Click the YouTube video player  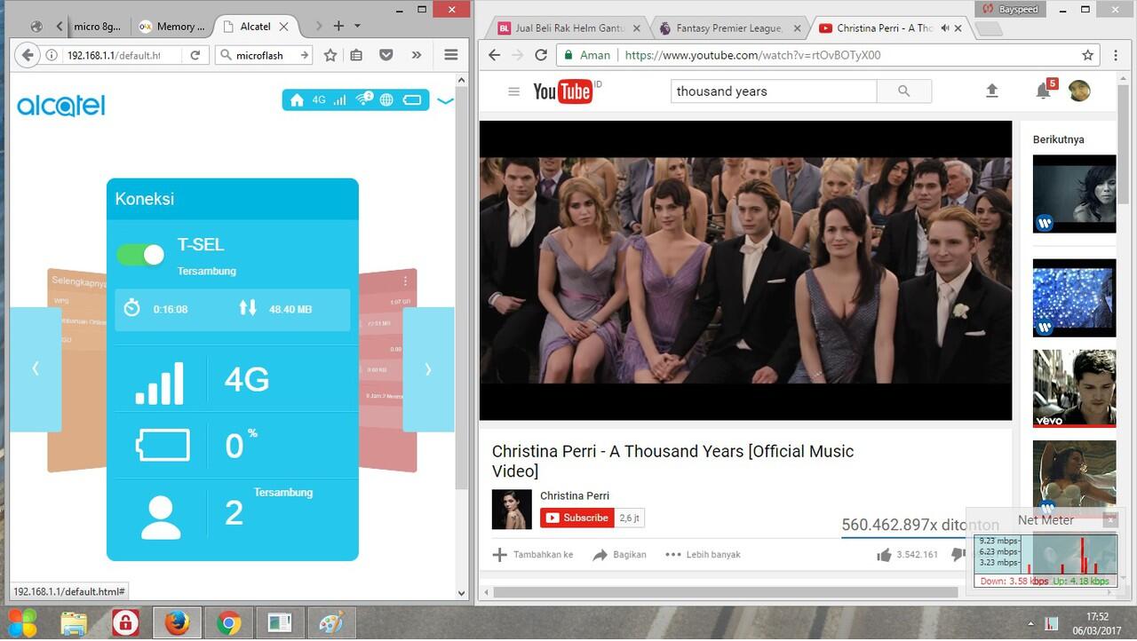click(745, 271)
